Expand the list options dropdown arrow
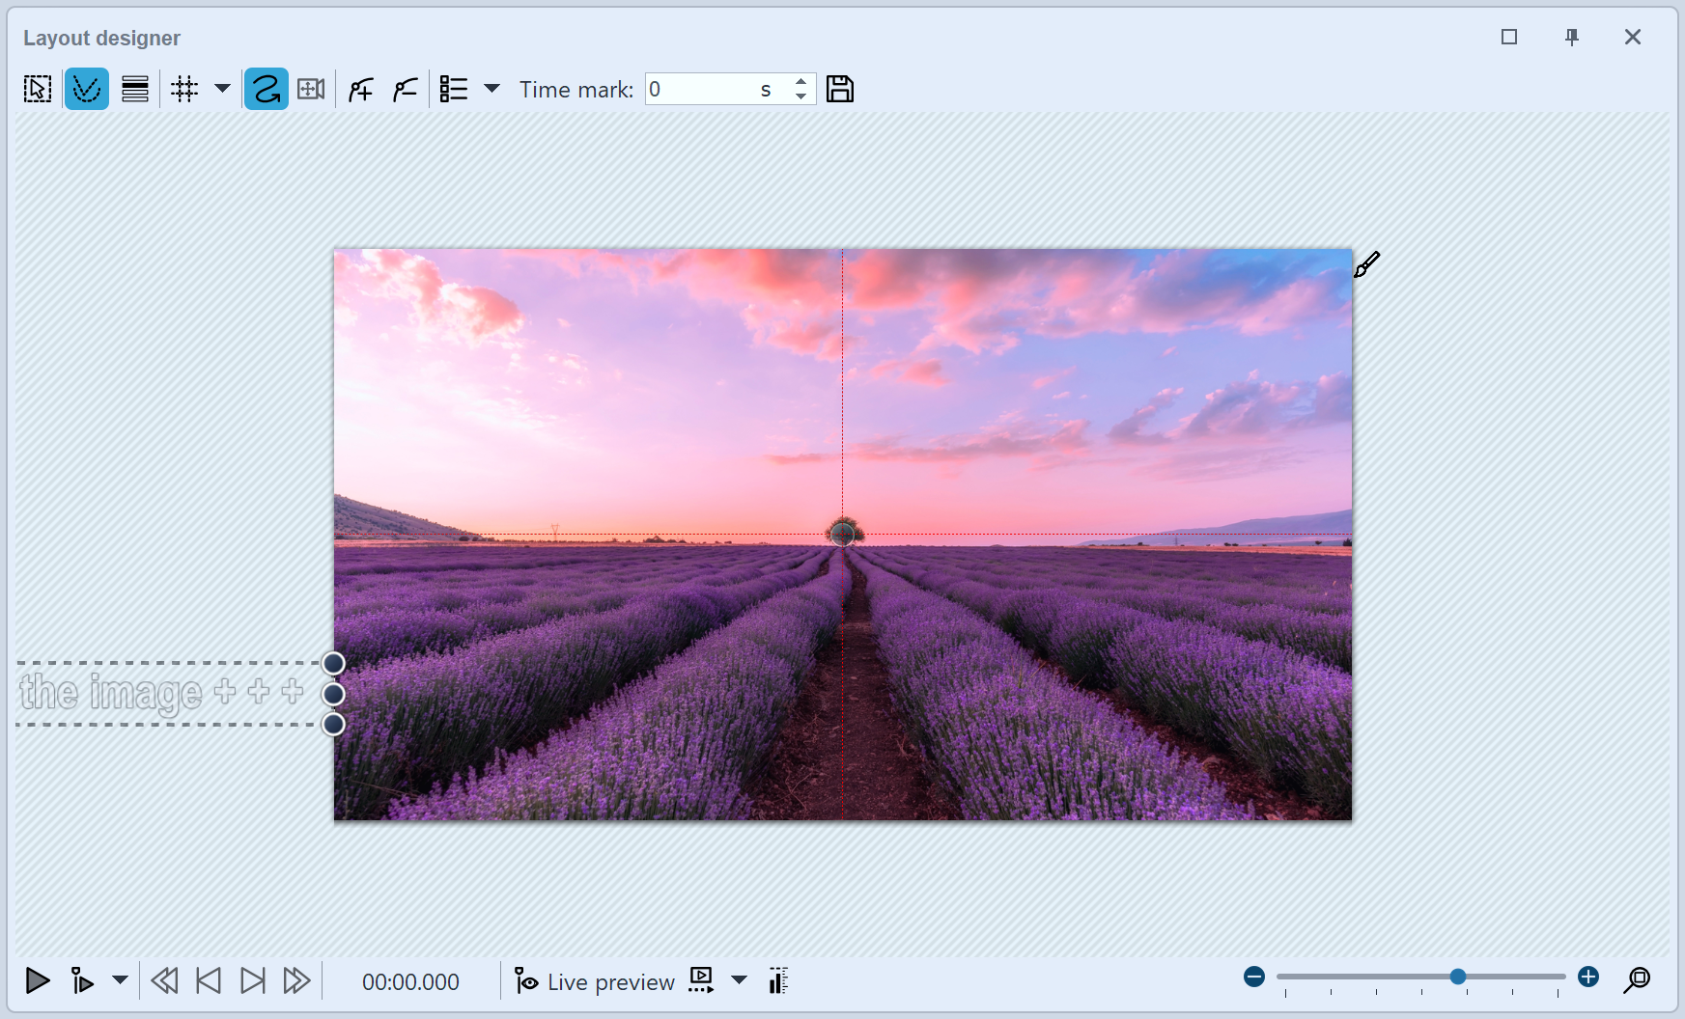 pos(491,89)
